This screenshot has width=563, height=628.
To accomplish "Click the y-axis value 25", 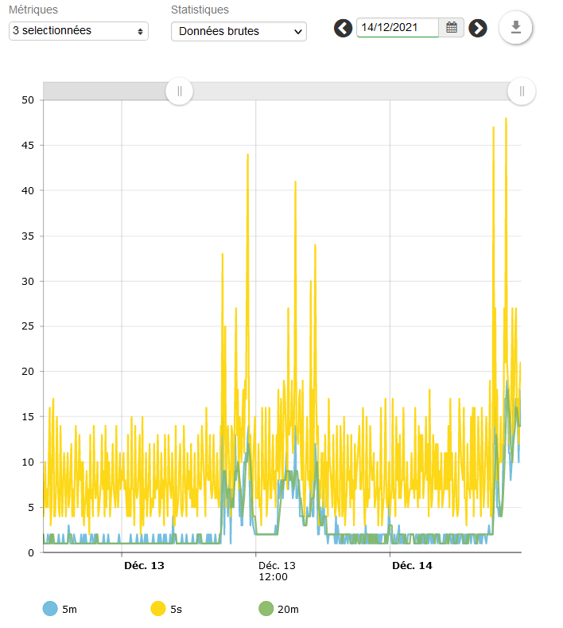I will 28,326.
